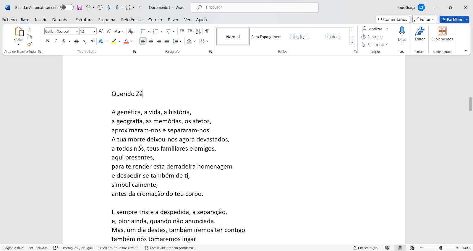Open the font size dropdown
The width and height of the screenshot is (473, 251).
tap(95, 31)
